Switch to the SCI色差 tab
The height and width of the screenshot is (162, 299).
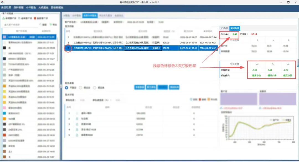point(224,28)
